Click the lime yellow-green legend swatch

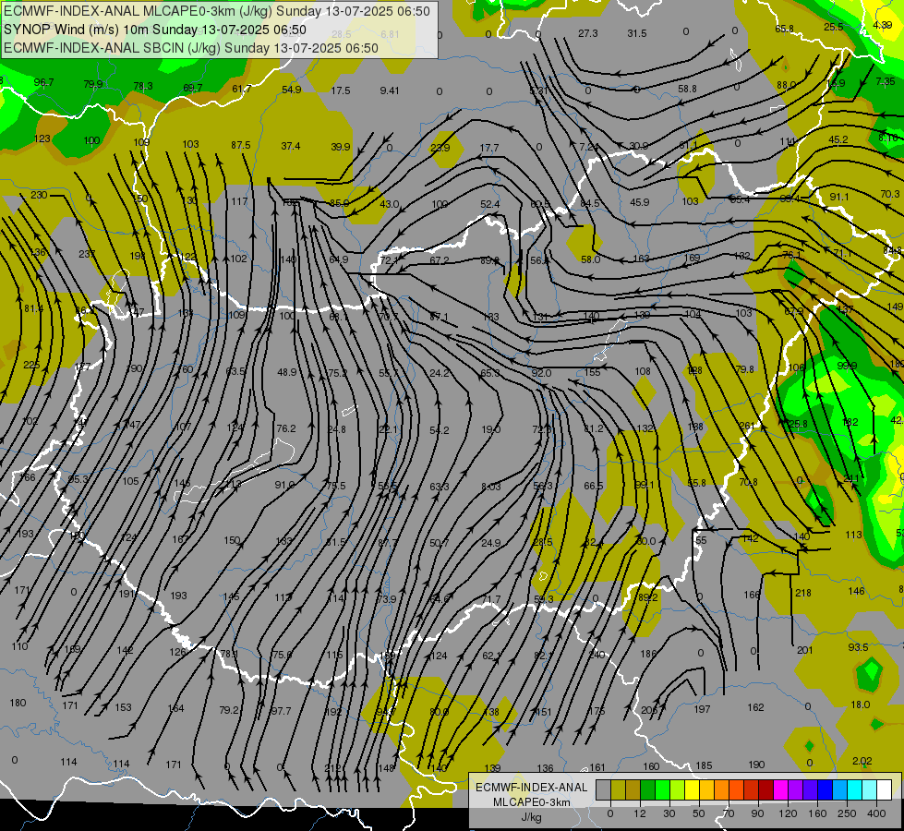point(678,789)
